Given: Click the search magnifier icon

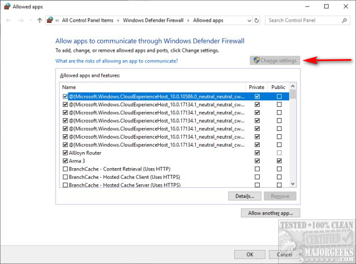Looking at the screenshot, I should pos(344,21).
